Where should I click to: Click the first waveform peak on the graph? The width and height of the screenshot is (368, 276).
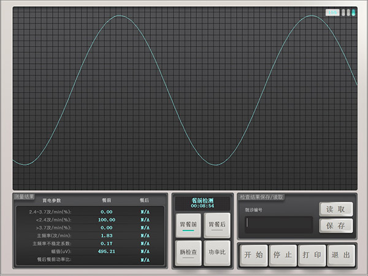(120, 15)
